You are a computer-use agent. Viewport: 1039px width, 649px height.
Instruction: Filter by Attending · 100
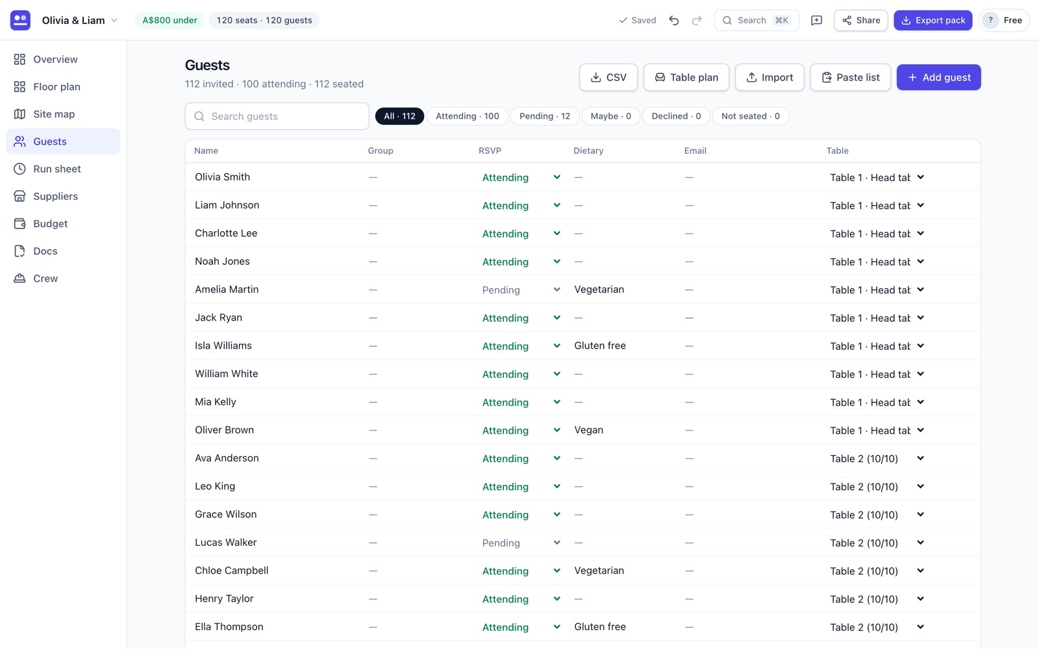tap(468, 116)
